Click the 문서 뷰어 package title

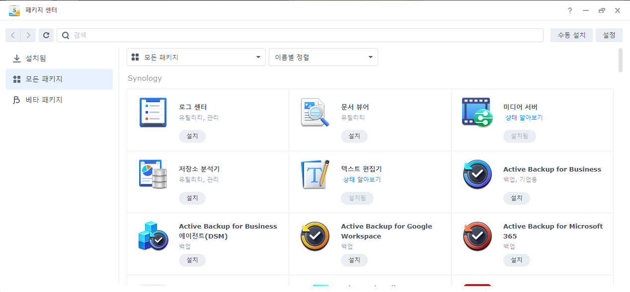click(x=355, y=107)
